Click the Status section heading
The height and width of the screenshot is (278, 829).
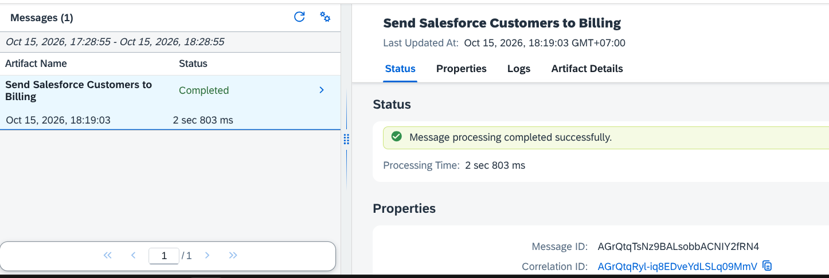tap(392, 105)
